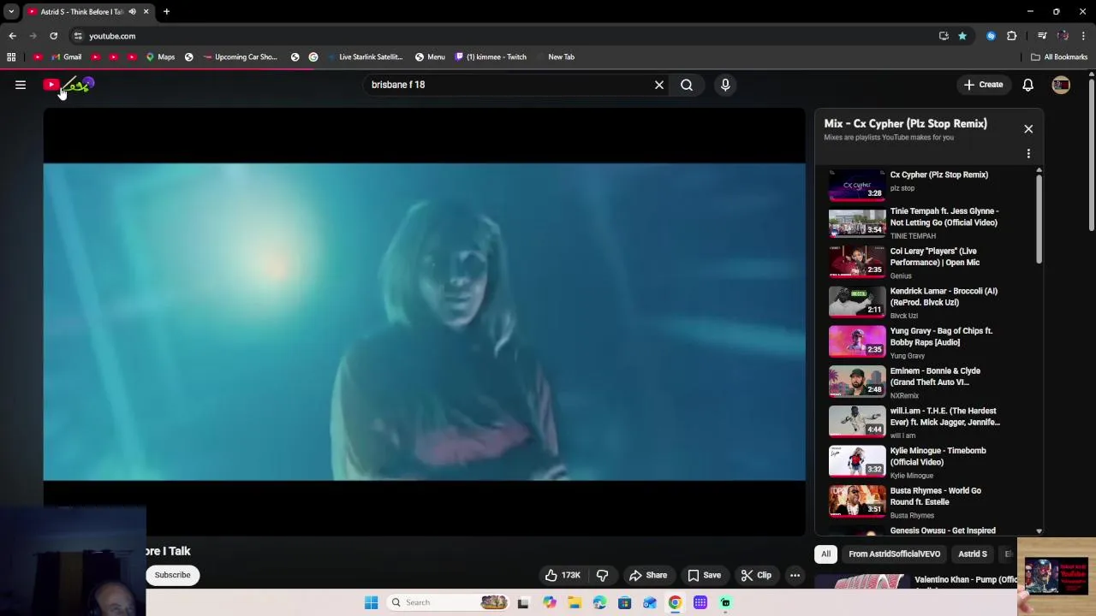Close the Mix playlist panel
Image resolution: width=1096 pixels, height=616 pixels.
point(1028,128)
